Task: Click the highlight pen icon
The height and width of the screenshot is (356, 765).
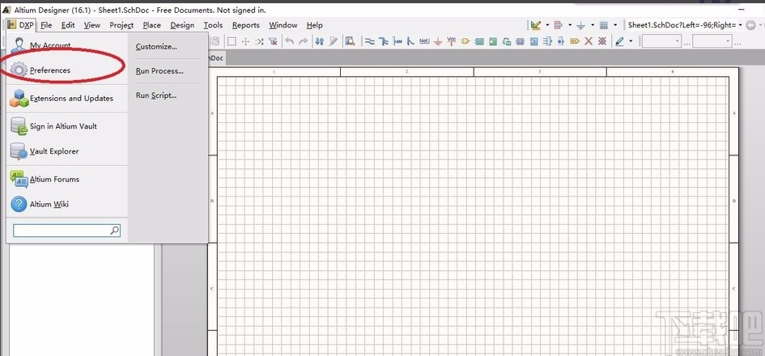Action: pos(619,41)
